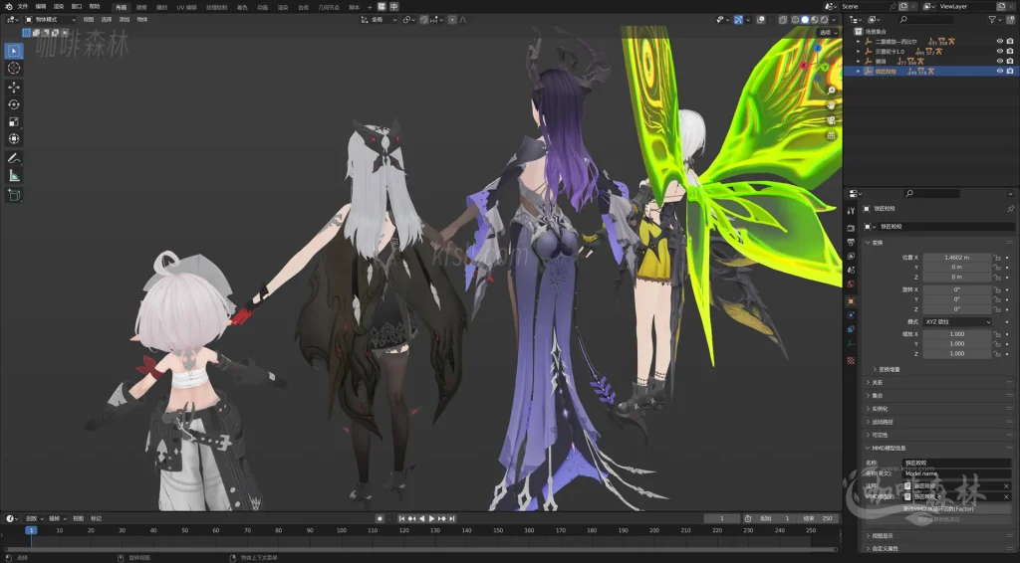Toggle camera view with the camera gizmo
The width and height of the screenshot is (1020, 563).
831,120
